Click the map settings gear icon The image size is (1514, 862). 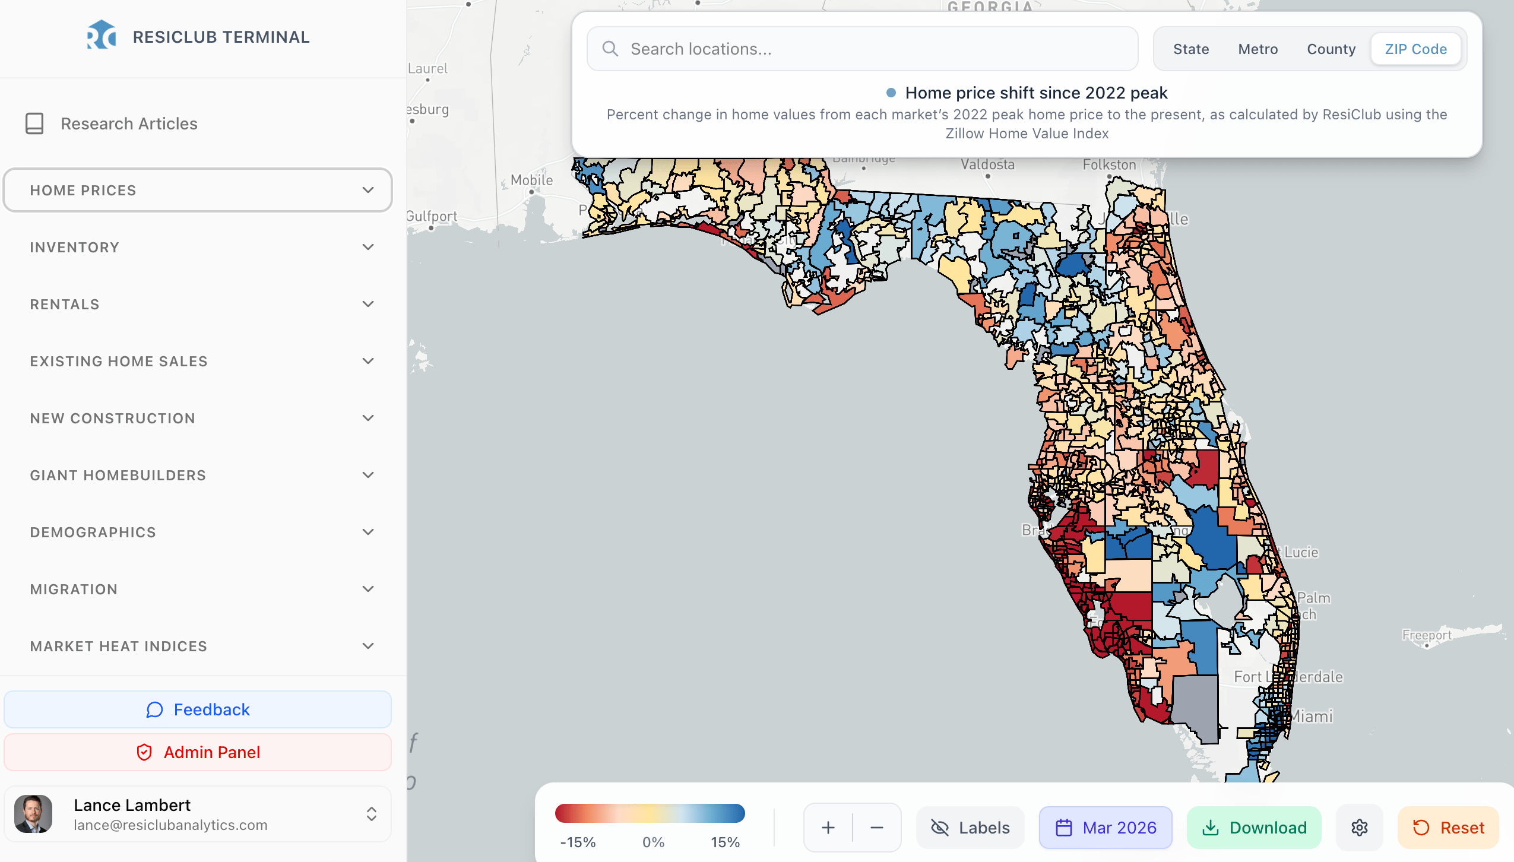coord(1359,827)
